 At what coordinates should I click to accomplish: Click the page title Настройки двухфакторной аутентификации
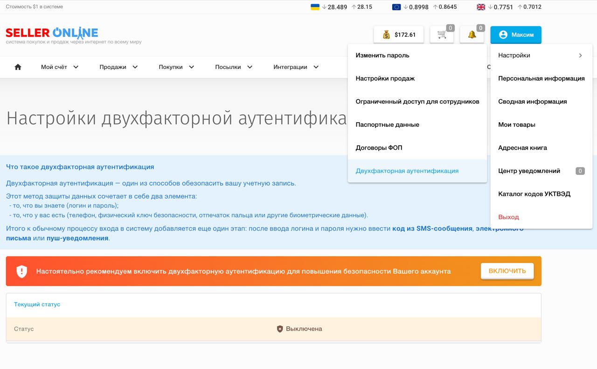(177, 118)
